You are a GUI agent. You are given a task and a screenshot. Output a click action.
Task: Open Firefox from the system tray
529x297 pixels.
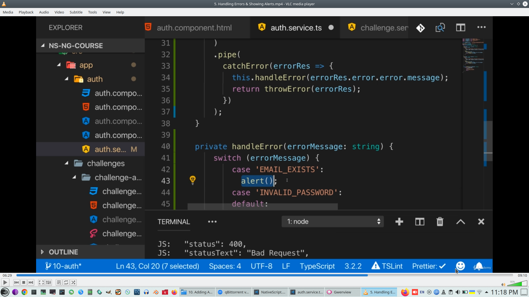[x=405, y=292]
